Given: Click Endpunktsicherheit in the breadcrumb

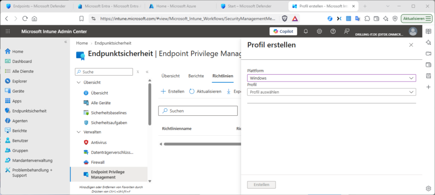Looking at the screenshot, I should coord(113,43).
